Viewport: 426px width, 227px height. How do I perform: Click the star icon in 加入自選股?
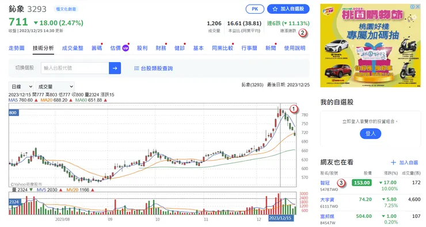click(275, 9)
